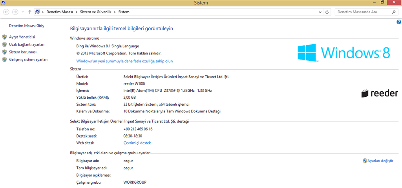Click shield icon beside Gelişmiş sistem ayarları
Viewport: 402px width, 188px height.
[x=4, y=60]
